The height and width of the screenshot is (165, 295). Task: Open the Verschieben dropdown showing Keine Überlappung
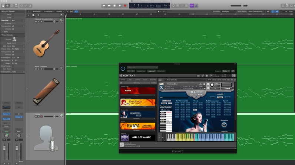(x=256, y=11)
